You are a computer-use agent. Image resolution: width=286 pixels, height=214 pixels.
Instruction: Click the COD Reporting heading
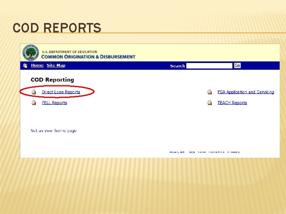pyautogui.click(x=52, y=80)
